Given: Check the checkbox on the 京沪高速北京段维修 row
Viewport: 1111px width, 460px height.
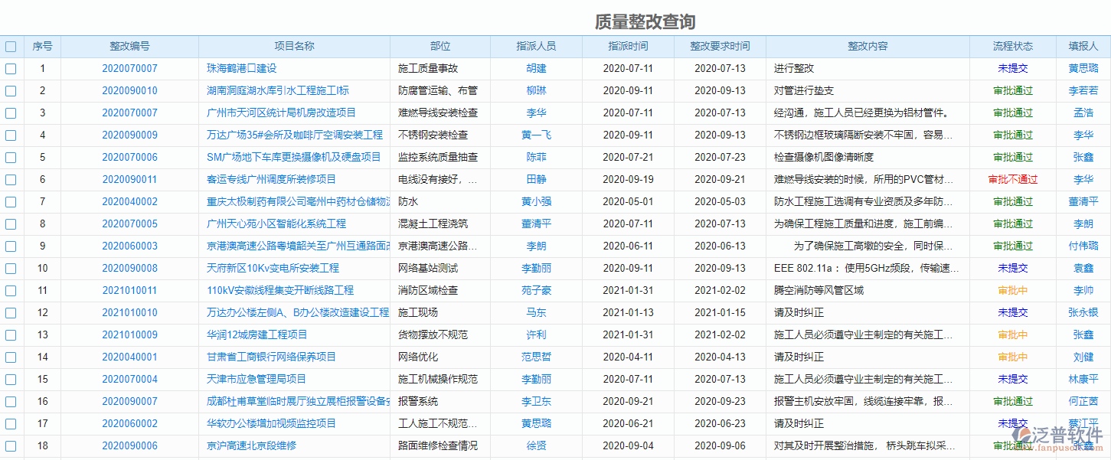Looking at the screenshot, I should pos(11,445).
